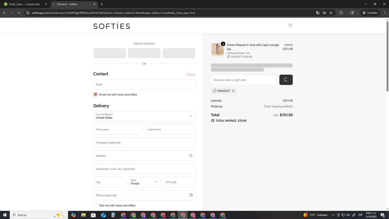Click the translate page icon
The image size is (389, 219).
318,13
